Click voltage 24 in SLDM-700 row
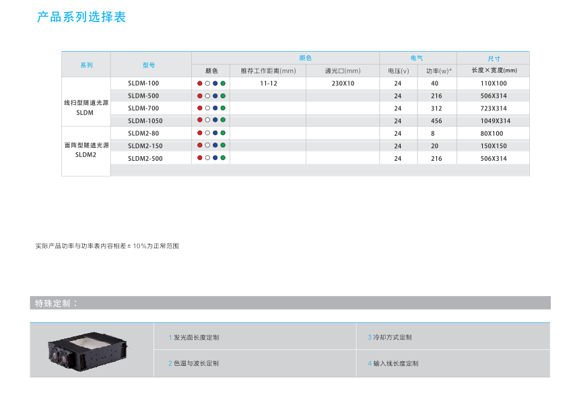The height and width of the screenshot is (403, 575). pyautogui.click(x=398, y=108)
